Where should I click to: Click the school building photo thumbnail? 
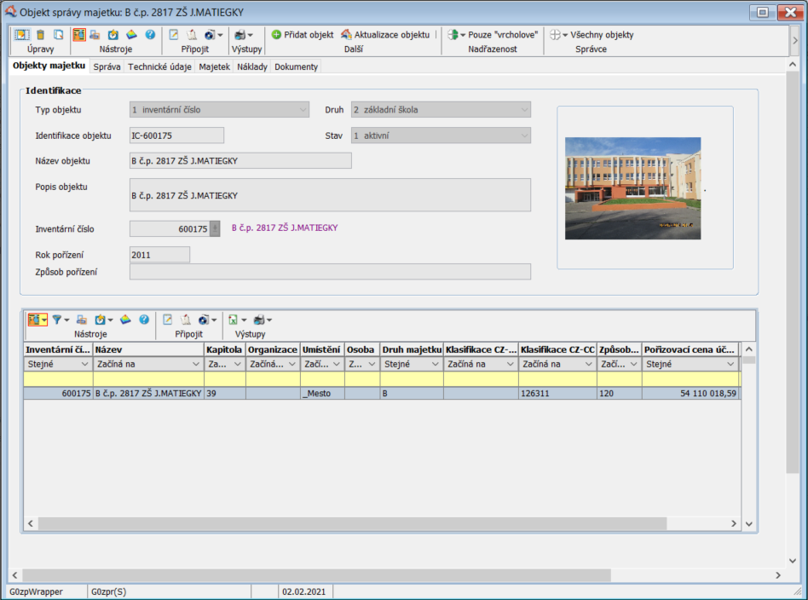(x=632, y=187)
